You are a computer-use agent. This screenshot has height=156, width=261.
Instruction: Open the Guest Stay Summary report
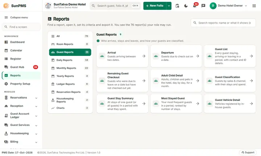tap(123, 104)
